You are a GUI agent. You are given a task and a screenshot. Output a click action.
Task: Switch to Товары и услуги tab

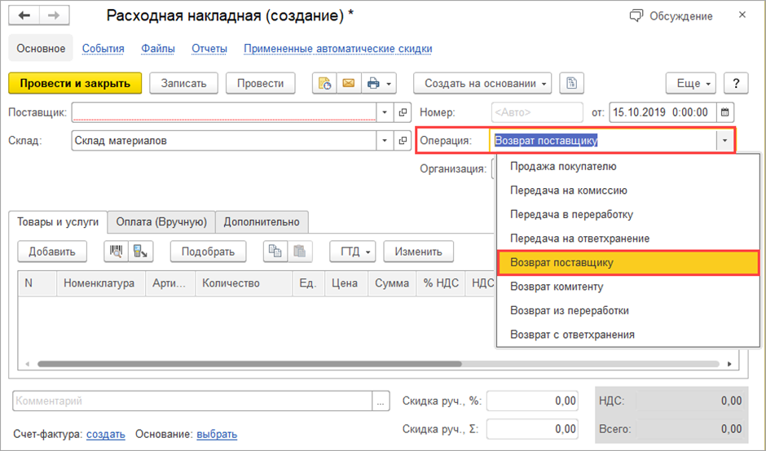click(x=58, y=222)
